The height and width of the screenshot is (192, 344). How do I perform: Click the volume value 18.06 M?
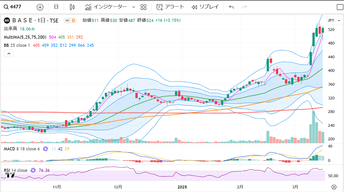(27, 29)
